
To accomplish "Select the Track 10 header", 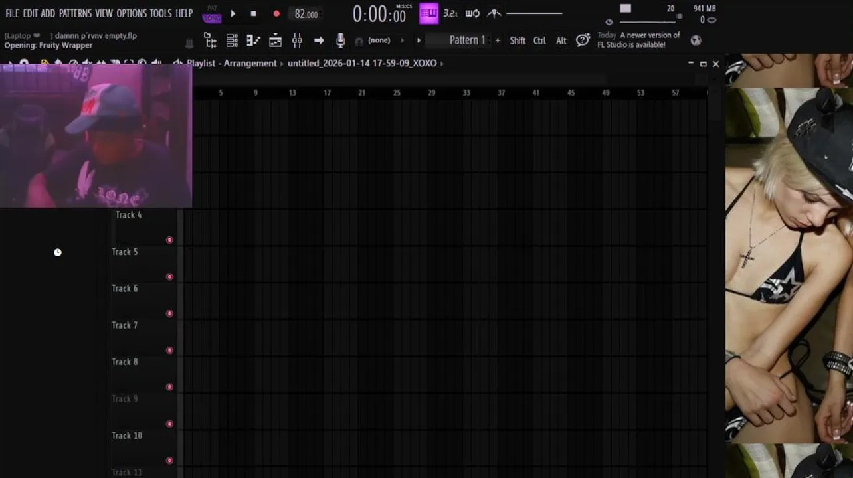I will tap(143, 447).
